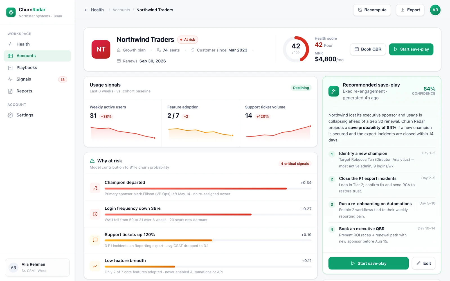Click the Health breadcrumb link

(97, 10)
